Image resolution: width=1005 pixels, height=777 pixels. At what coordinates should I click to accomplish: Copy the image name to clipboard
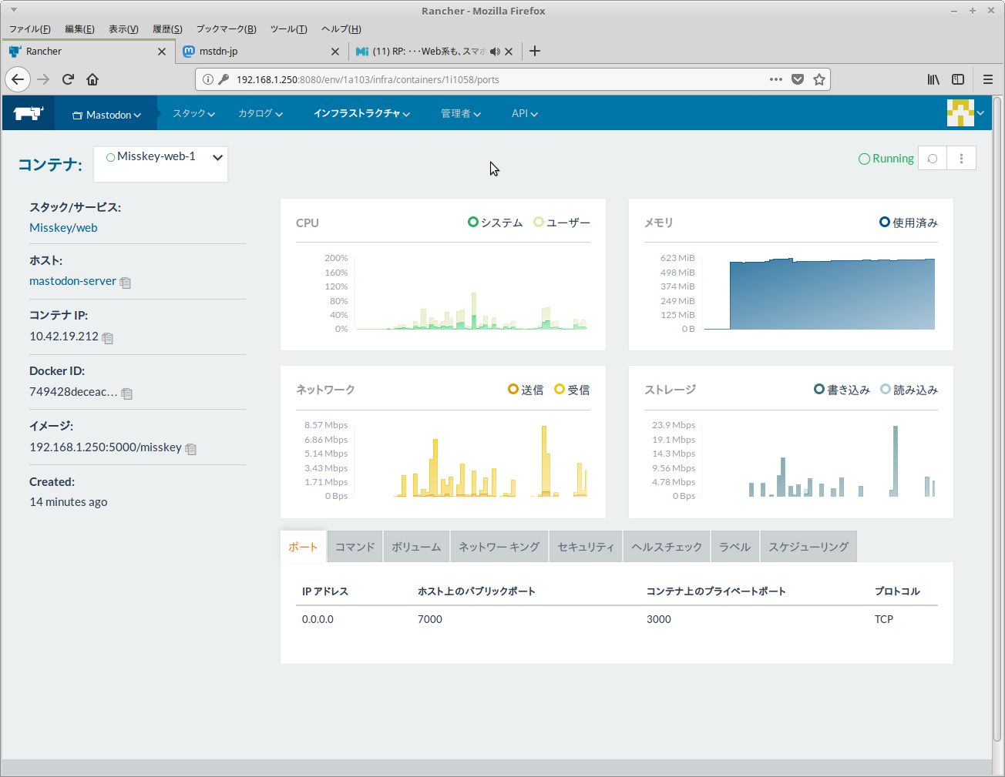pos(191,449)
